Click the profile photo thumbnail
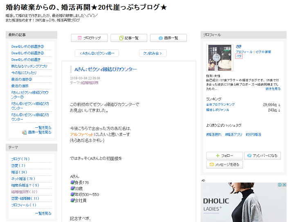This screenshot has height=222, width=294. pyautogui.click(x=220, y=58)
